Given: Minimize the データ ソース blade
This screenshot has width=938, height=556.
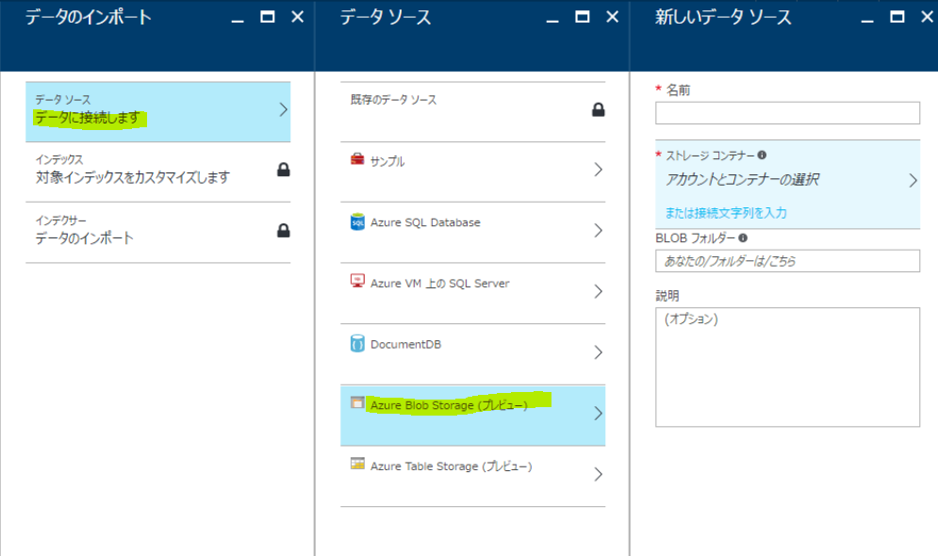Looking at the screenshot, I should tap(552, 20).
